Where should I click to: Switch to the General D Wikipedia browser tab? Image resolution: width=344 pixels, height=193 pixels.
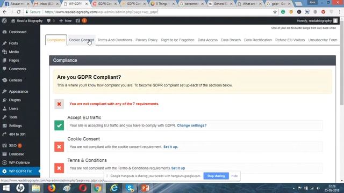tap(220, 4)
